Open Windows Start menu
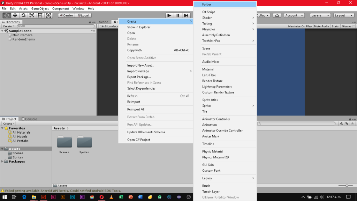357x201 pixels. pyautogui.click(x=5, y=197)
